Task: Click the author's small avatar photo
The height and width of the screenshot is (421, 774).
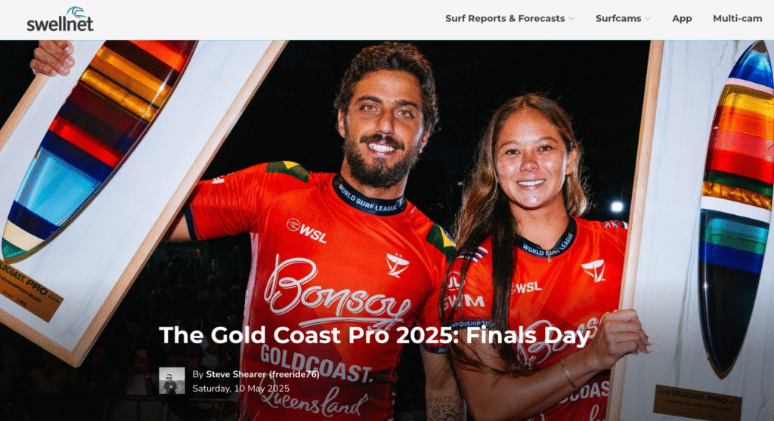Action: tap(172, 380)
